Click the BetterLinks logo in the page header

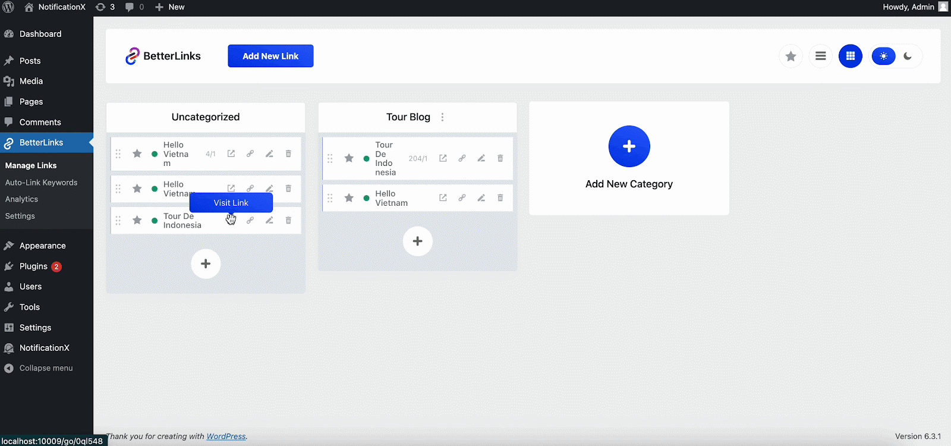click(x=163, y=56)
